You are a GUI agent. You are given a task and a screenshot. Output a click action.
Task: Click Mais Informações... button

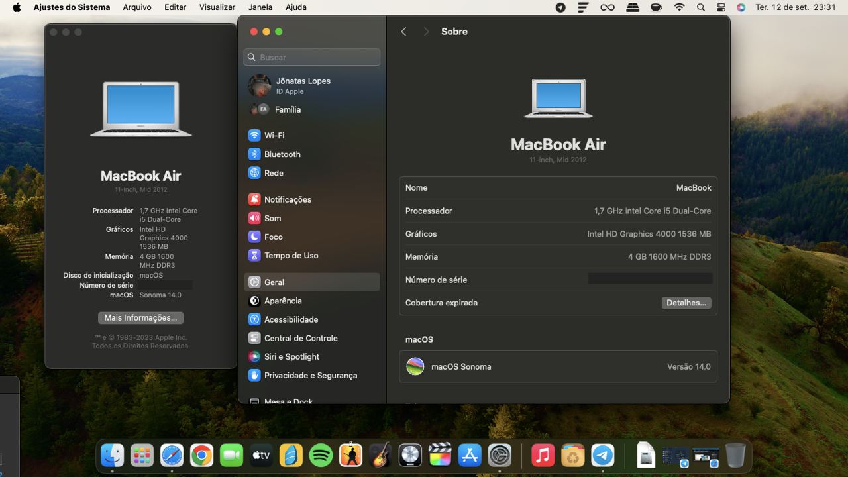[140, 318]
